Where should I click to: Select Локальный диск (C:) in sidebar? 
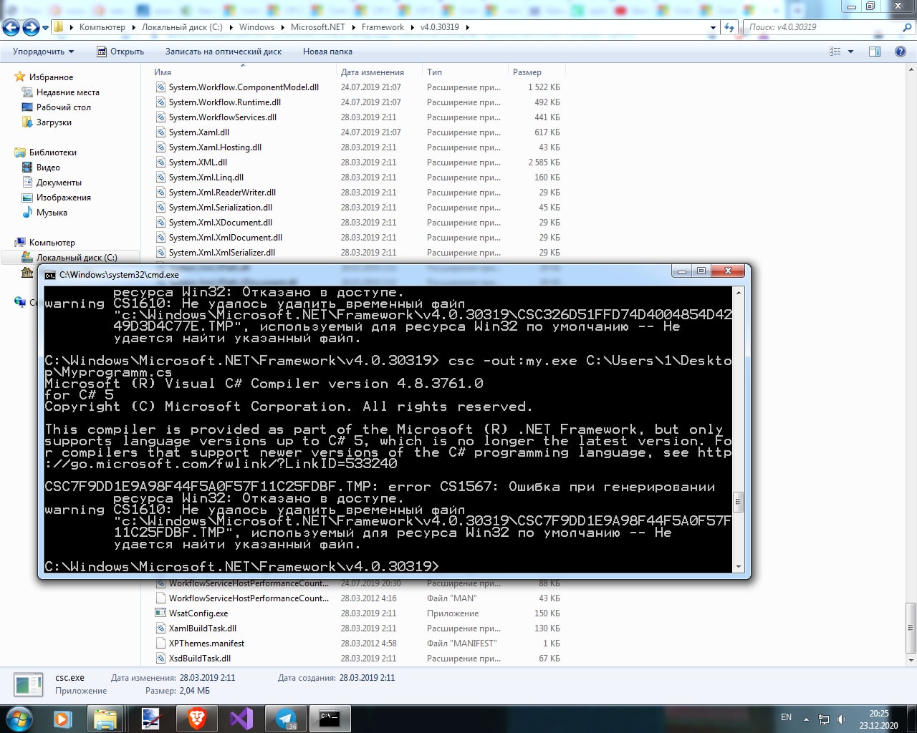(77, 258)
